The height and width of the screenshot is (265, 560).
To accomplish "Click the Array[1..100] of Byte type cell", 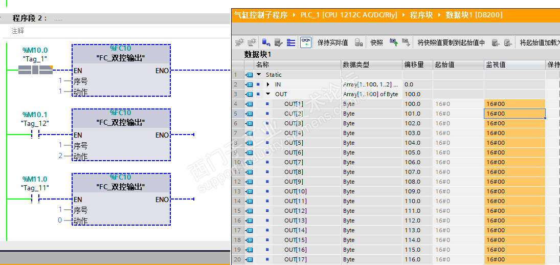I will 371,94.
